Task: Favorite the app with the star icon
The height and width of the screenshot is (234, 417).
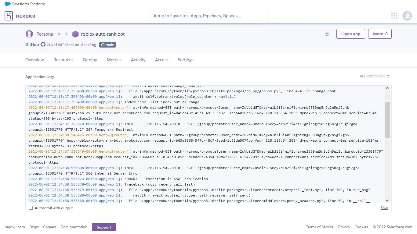Action: click(327, 34)
